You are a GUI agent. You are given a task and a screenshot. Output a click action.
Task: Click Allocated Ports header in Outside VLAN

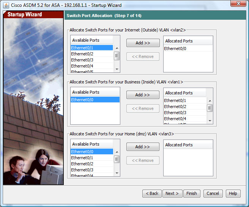coord(188,41)
